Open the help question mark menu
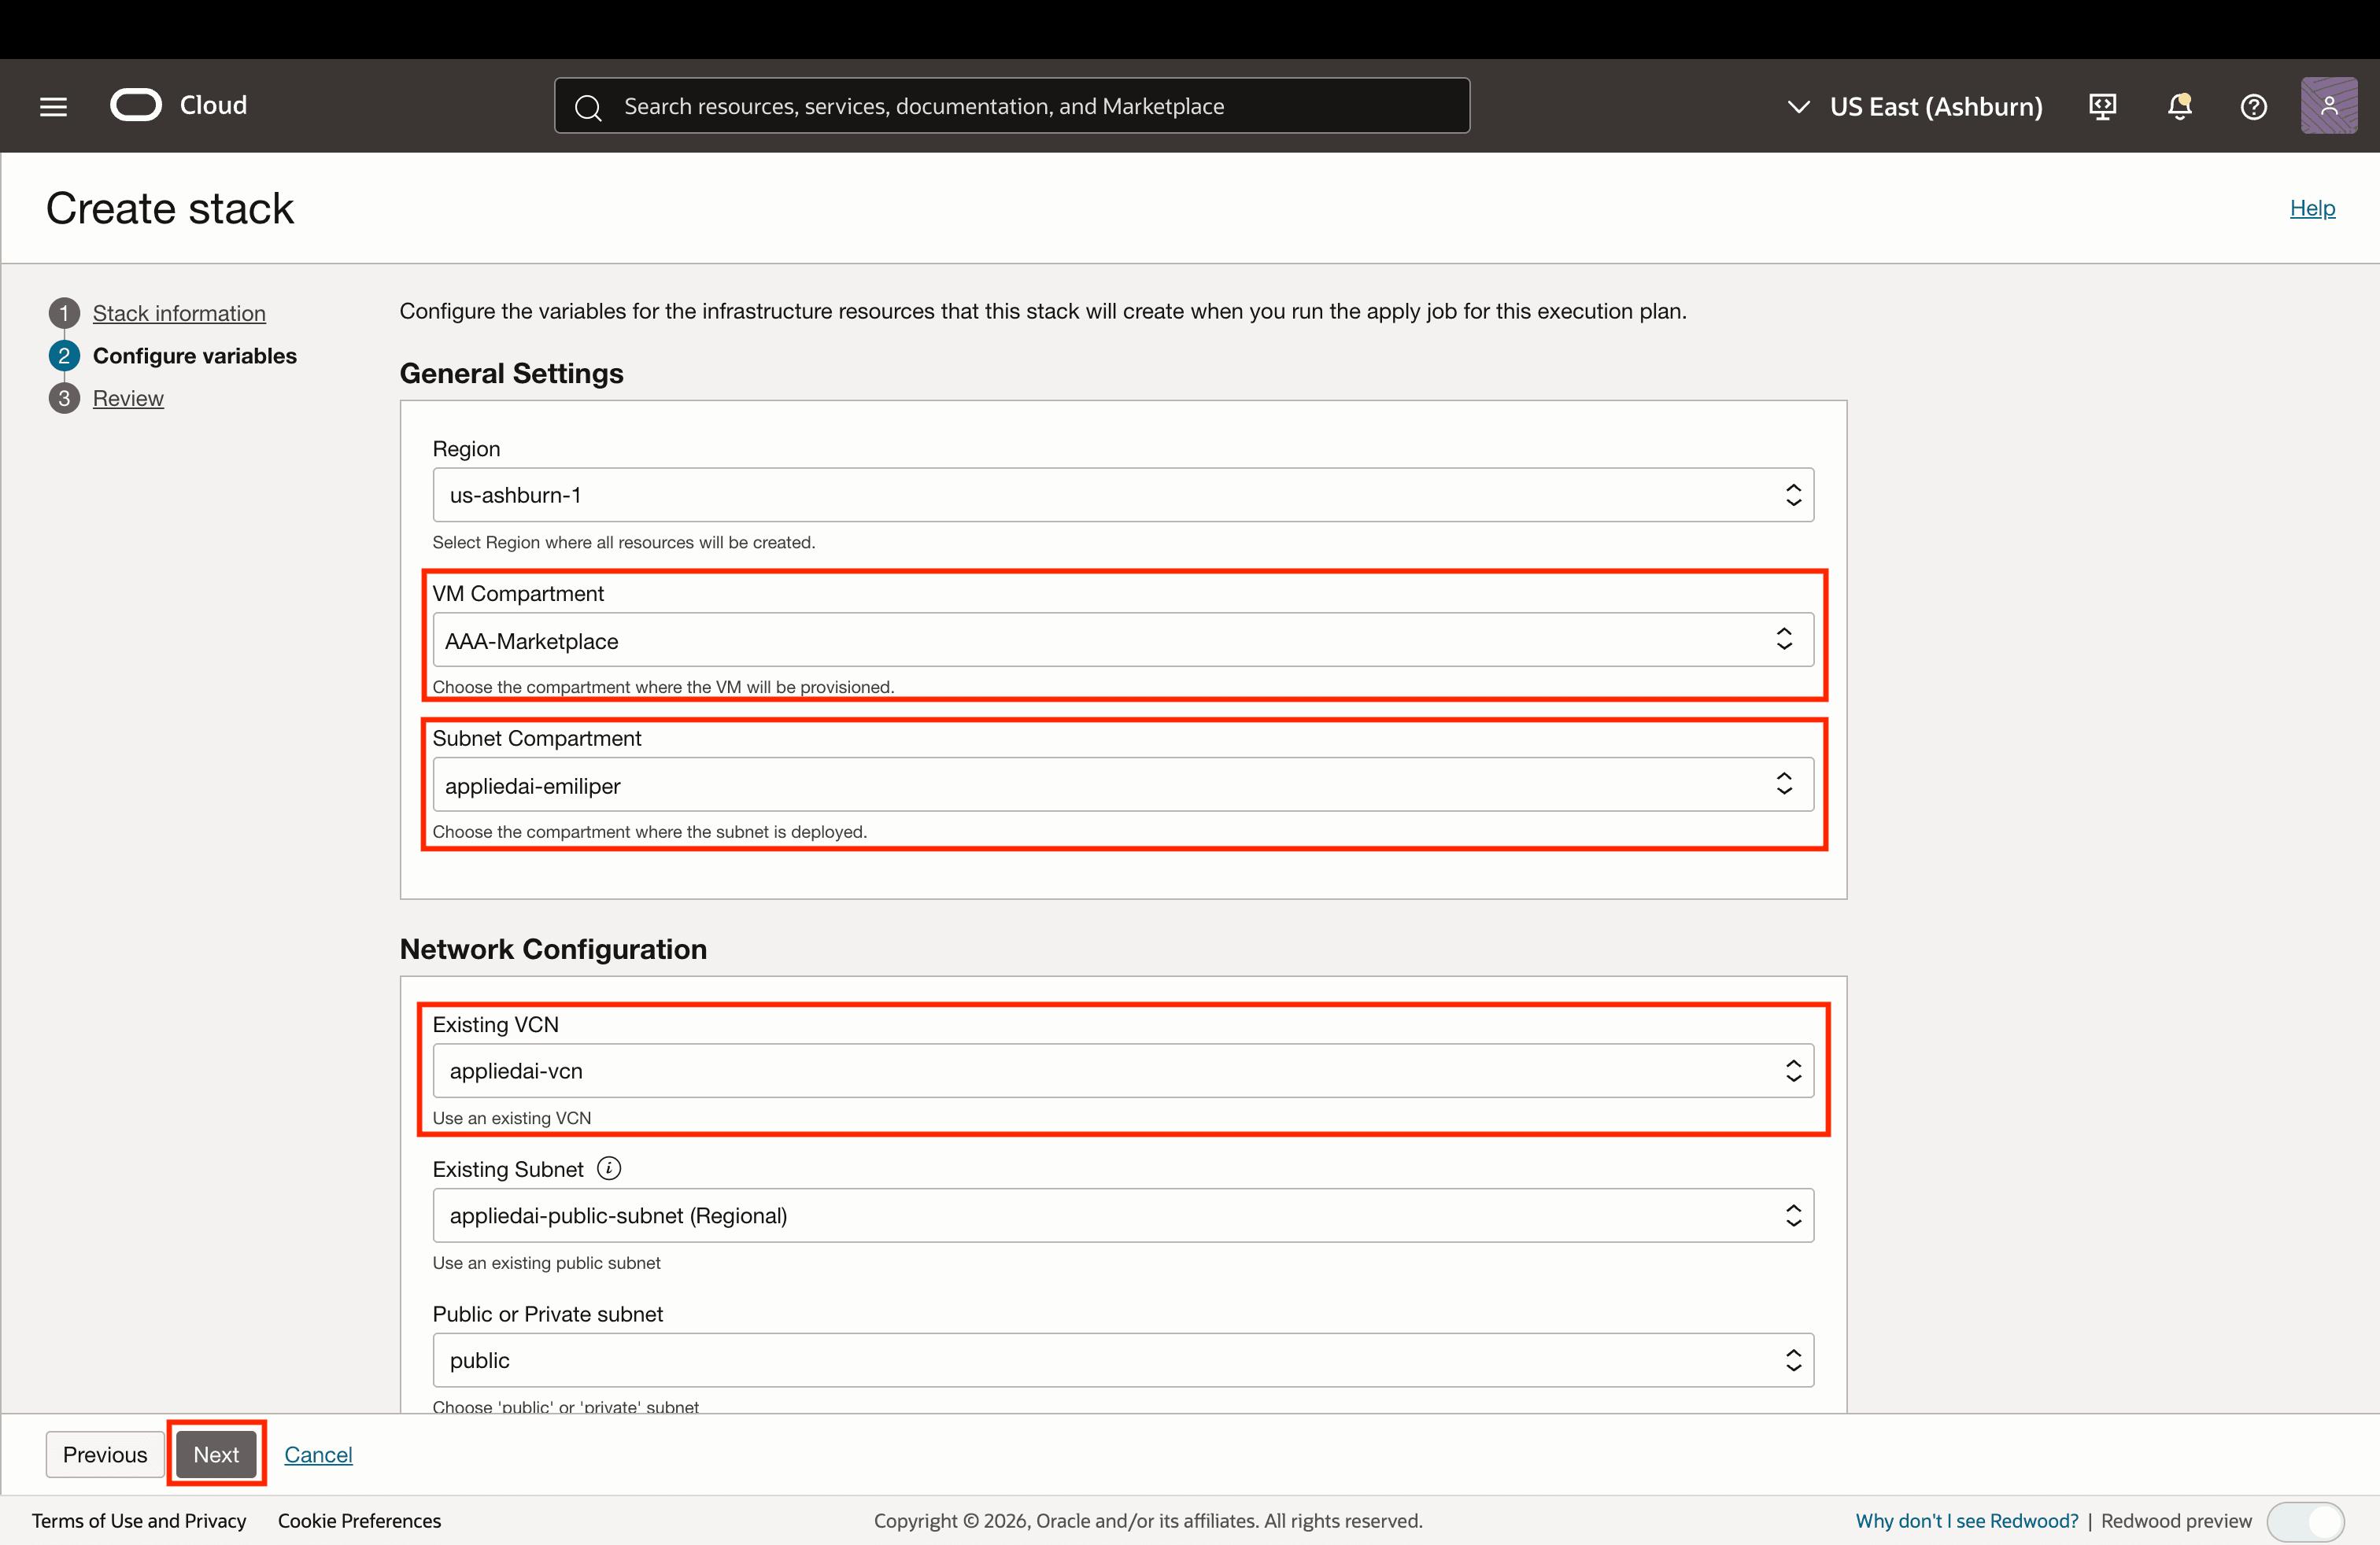The image size is (2380, 1545). pos(2253,106)
